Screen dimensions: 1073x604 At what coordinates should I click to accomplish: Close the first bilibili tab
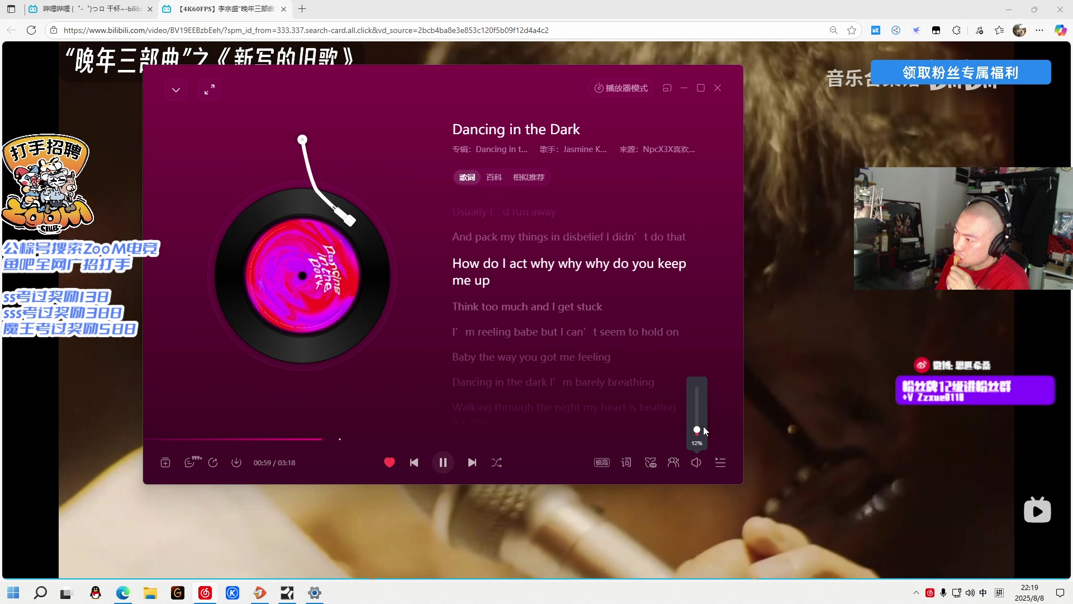(x=150, y=9)
